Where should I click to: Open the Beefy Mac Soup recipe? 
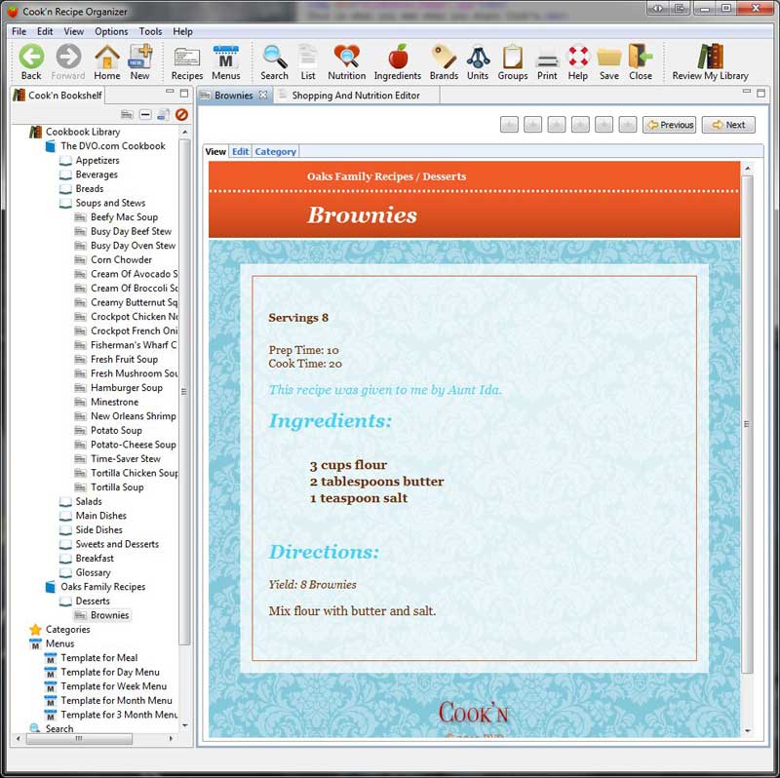coord(125,216)
